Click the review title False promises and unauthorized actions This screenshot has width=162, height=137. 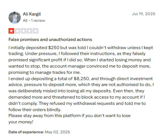(x=50, y=40)
